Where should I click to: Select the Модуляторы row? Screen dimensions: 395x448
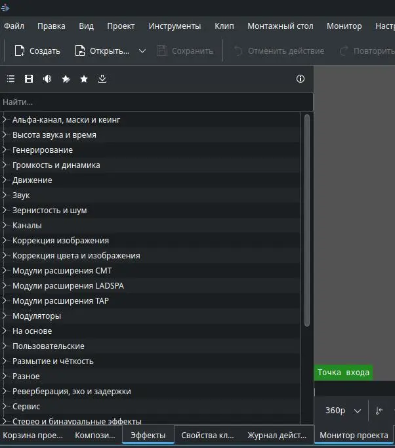pyautogui.click(x=150, y=316)
